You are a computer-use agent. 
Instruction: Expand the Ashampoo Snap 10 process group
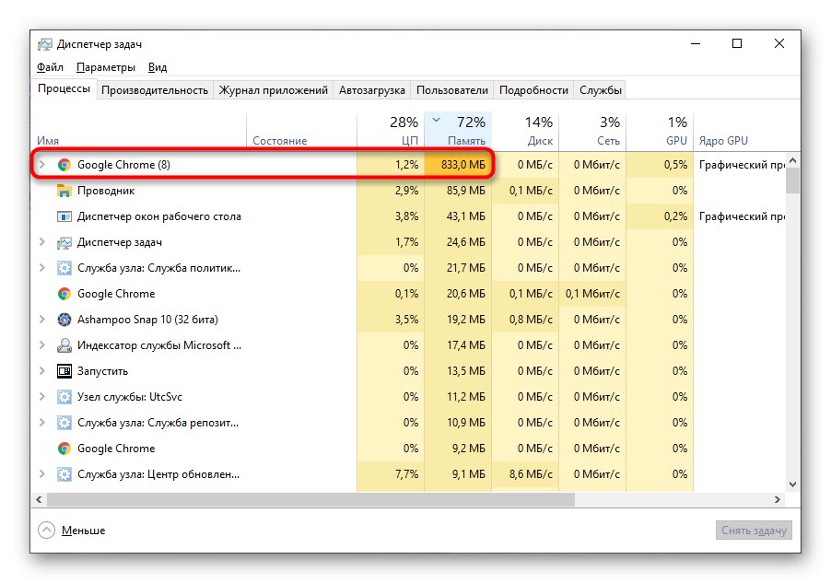41,320
